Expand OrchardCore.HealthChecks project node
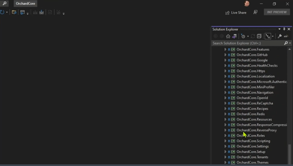The height and width of the screenshot is (166, 293). [225, 66]
